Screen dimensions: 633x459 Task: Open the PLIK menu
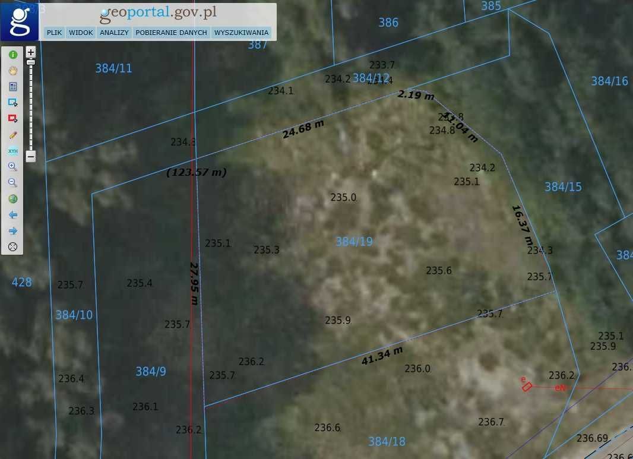54,33
